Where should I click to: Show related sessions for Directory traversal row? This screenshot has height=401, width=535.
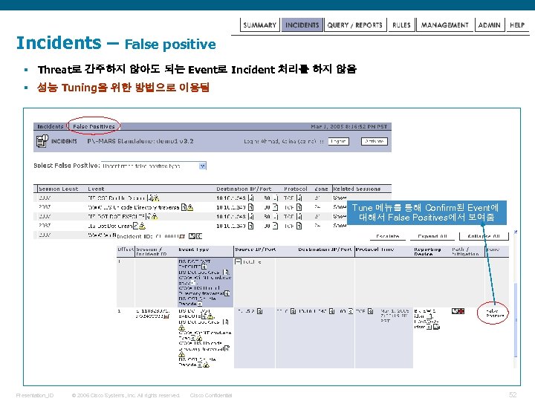tap(339, 207)
